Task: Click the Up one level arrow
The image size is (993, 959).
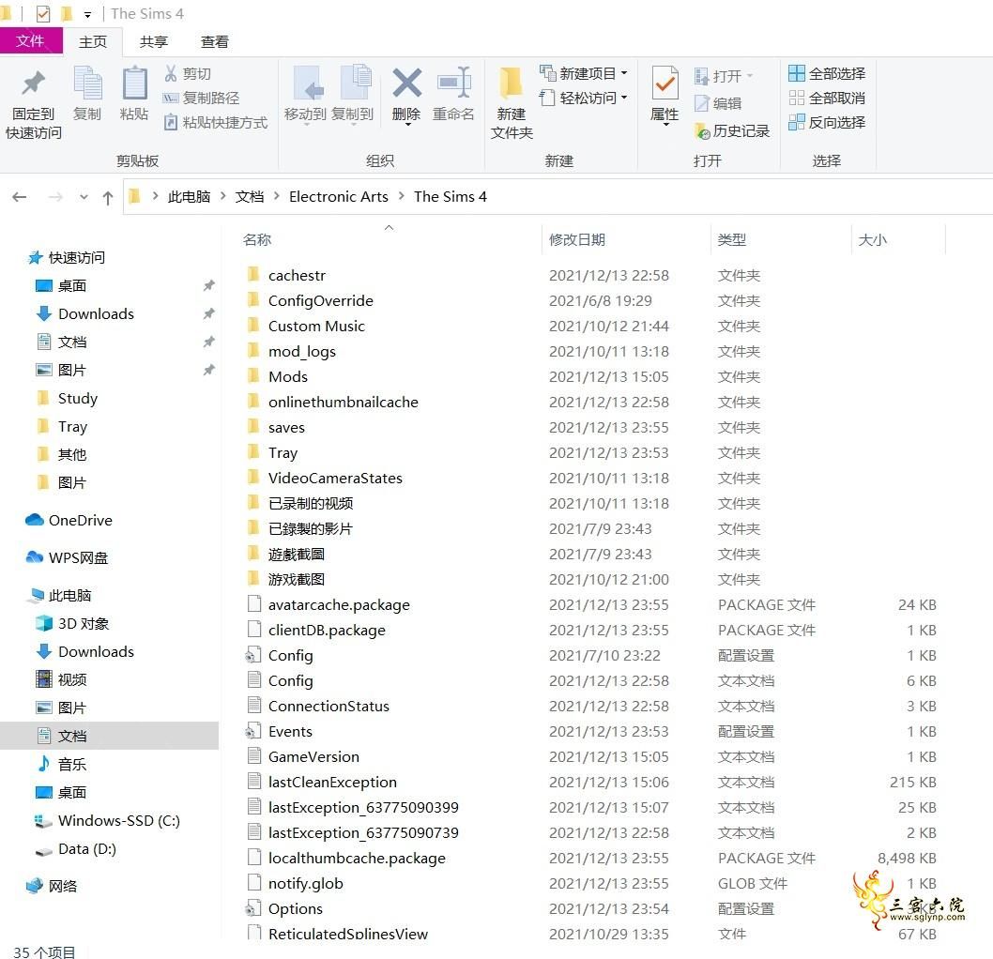Action: [108, 197]
